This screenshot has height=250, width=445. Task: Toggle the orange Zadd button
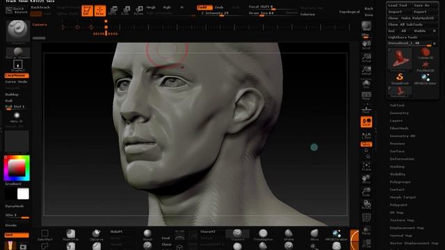pyautogui.click(x=204, y=8)
